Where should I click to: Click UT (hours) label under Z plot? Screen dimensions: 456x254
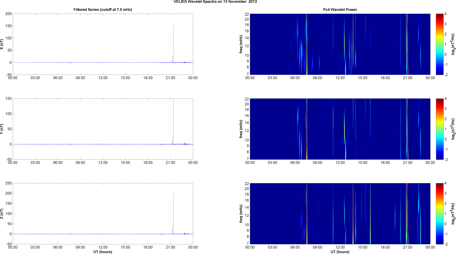pos(103,252)
